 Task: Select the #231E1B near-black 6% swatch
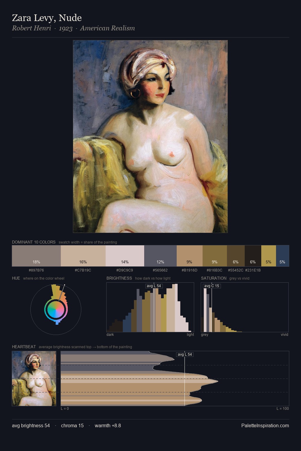[253, 256]
